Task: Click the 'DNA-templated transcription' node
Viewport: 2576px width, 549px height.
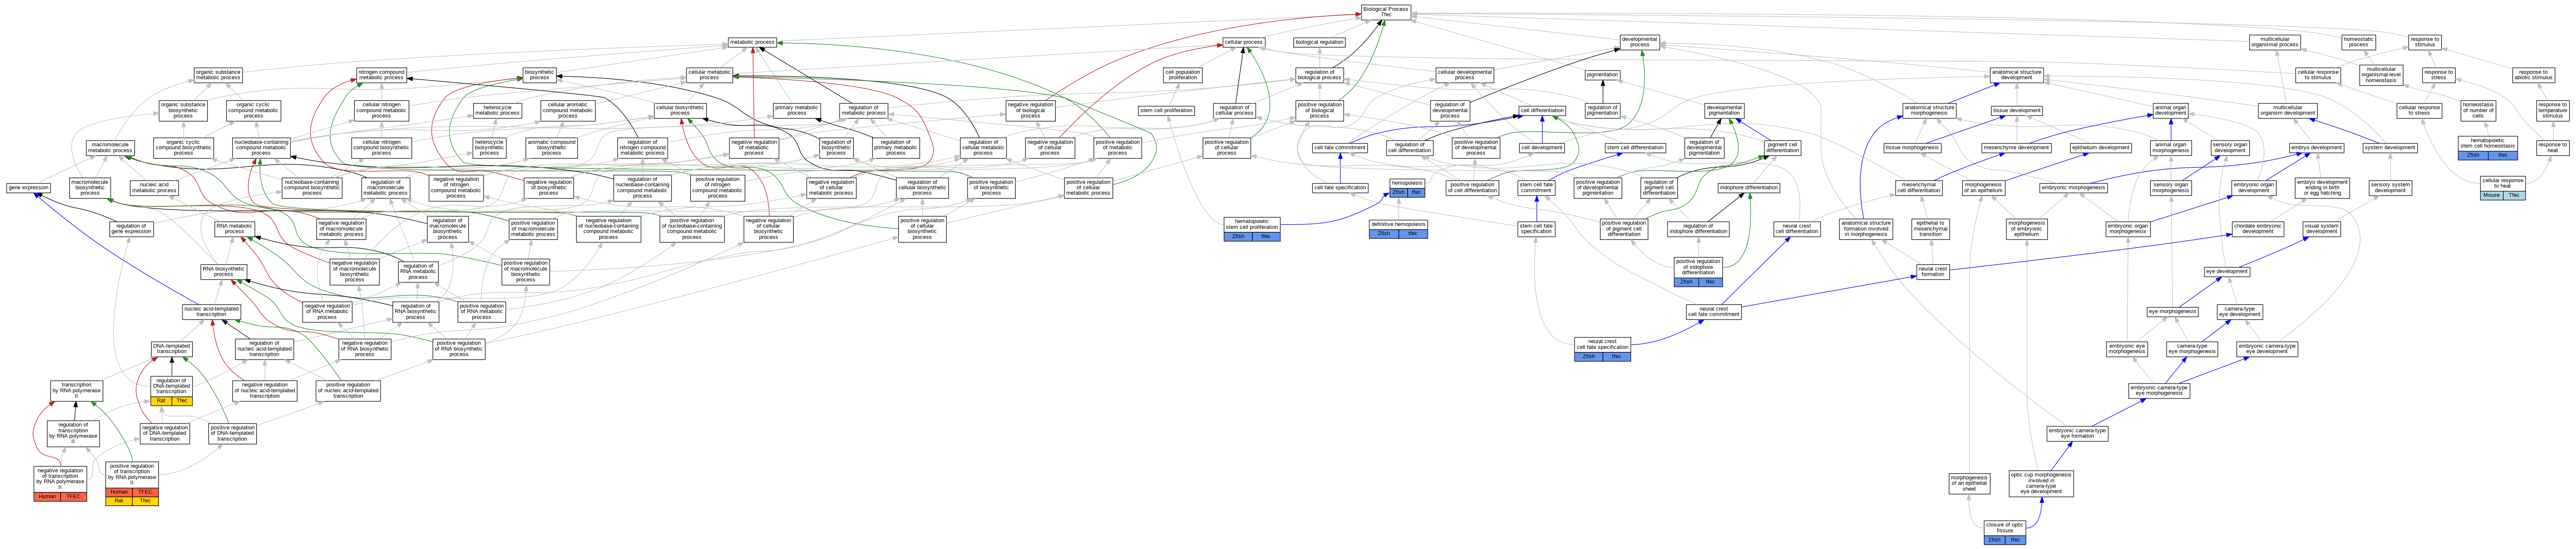Action: click(171, 348)
